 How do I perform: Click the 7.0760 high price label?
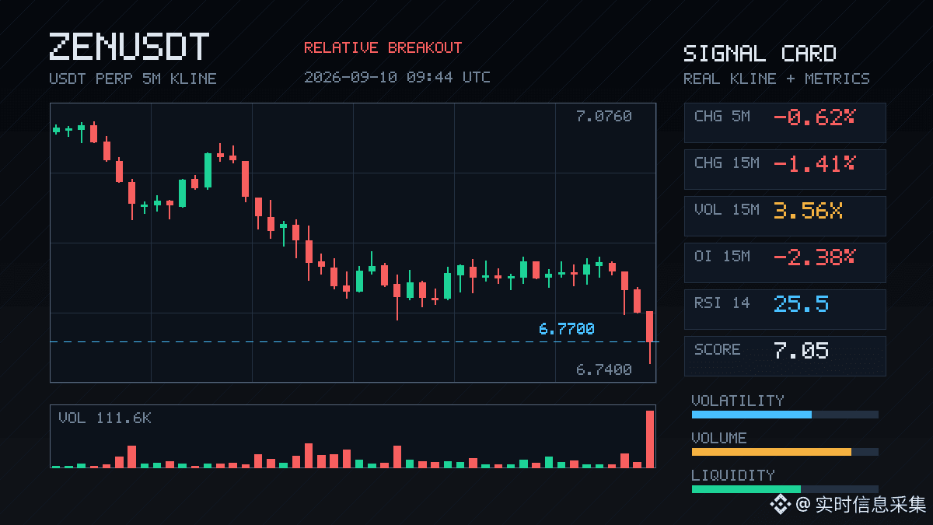(603, 116)
